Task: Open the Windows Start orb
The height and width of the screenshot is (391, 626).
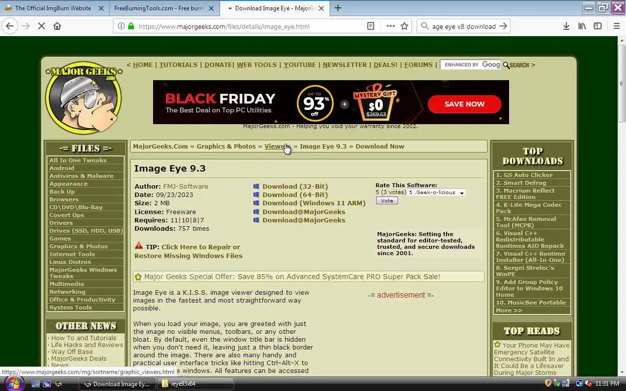Action: click(x=13, y=383)
